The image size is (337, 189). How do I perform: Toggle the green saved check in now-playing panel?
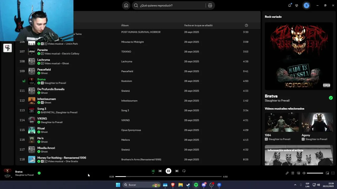click(331, 98)
